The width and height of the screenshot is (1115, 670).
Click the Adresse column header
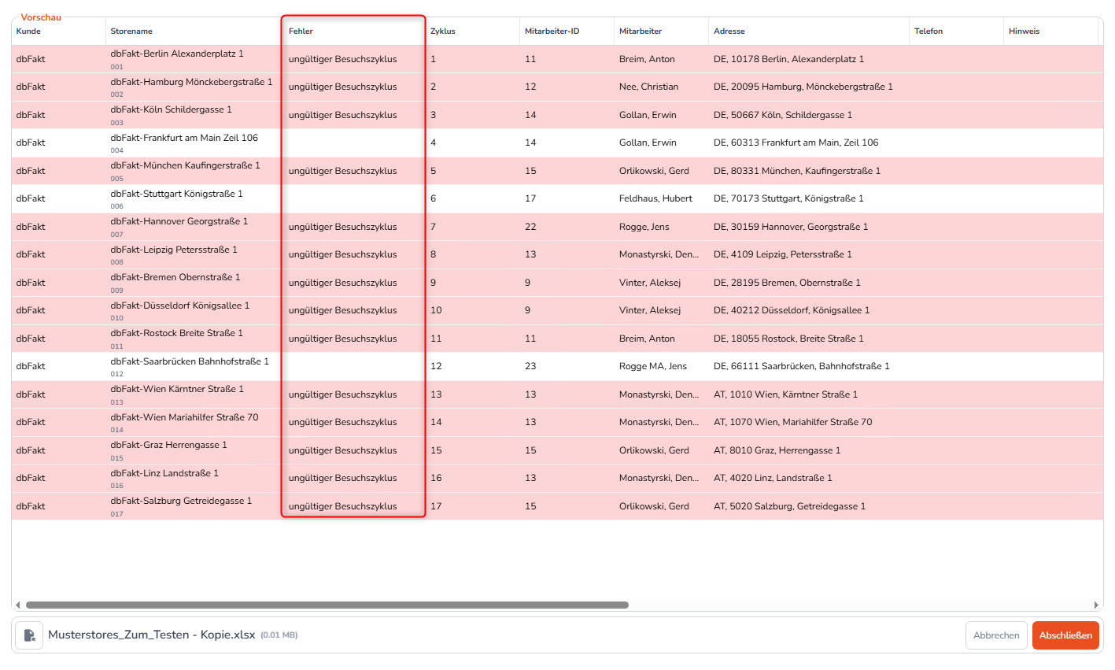pyautogui.click(x=729, y=31)
